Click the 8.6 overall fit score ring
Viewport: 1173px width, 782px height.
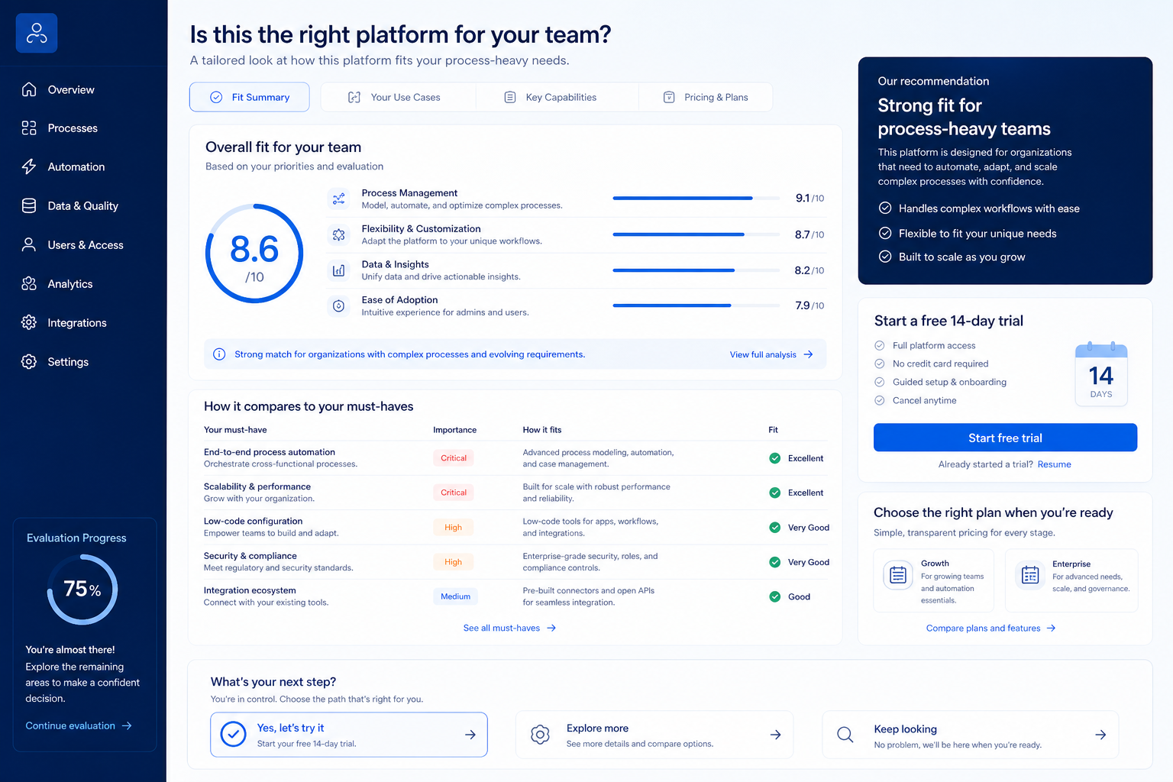coord(254,253)
